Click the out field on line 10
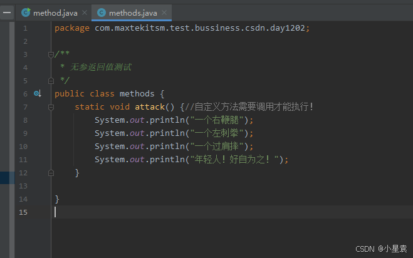Image resolution: width=413 pixels, height=258 pixels. 137,147
